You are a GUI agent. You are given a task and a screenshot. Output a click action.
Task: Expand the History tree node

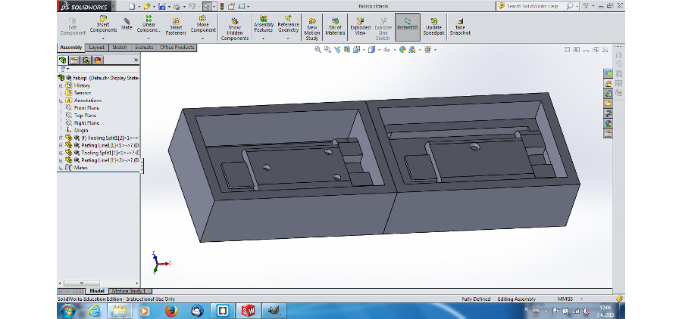61,85
